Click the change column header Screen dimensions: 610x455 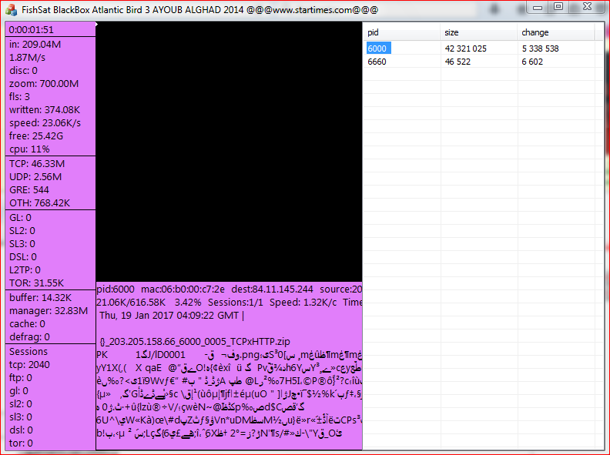pos(555,32)
